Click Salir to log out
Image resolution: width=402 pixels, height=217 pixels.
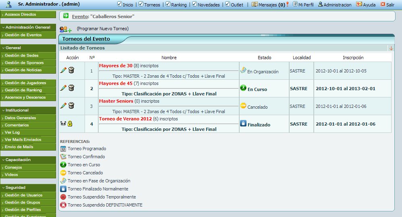click(387, 4)
